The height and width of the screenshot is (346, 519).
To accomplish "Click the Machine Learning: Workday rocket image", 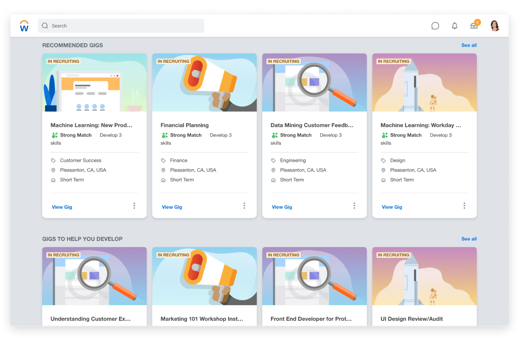I will pyautogui.click(x=424, y=82).
